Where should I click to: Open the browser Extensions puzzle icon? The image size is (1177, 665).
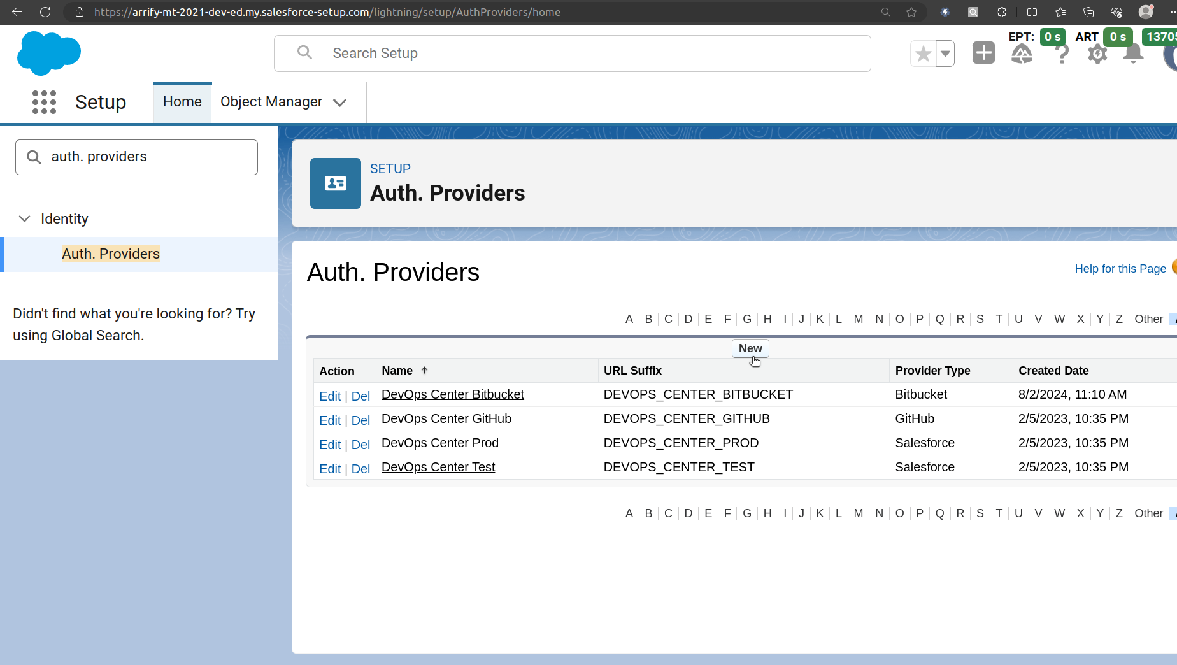point(1001,12)
